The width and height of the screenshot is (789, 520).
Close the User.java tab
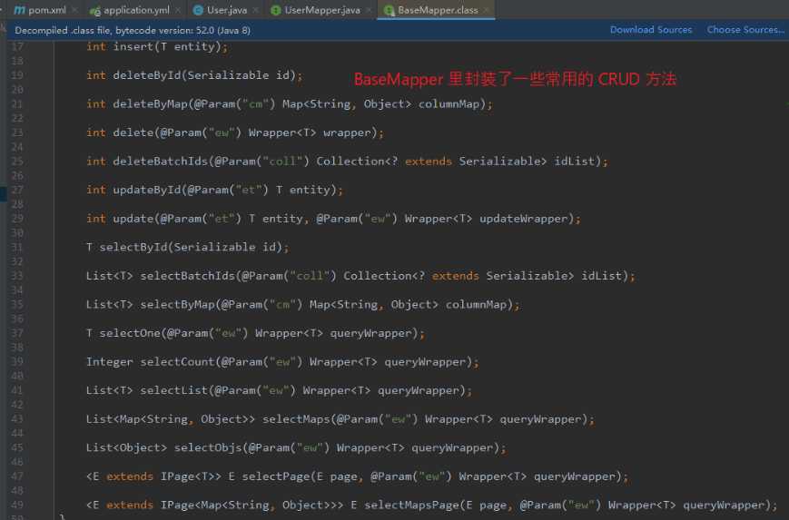pos(256,10)
